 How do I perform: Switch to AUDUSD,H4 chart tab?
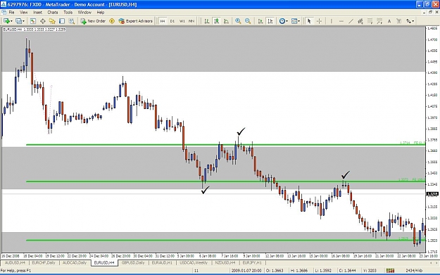click(15, 262)
